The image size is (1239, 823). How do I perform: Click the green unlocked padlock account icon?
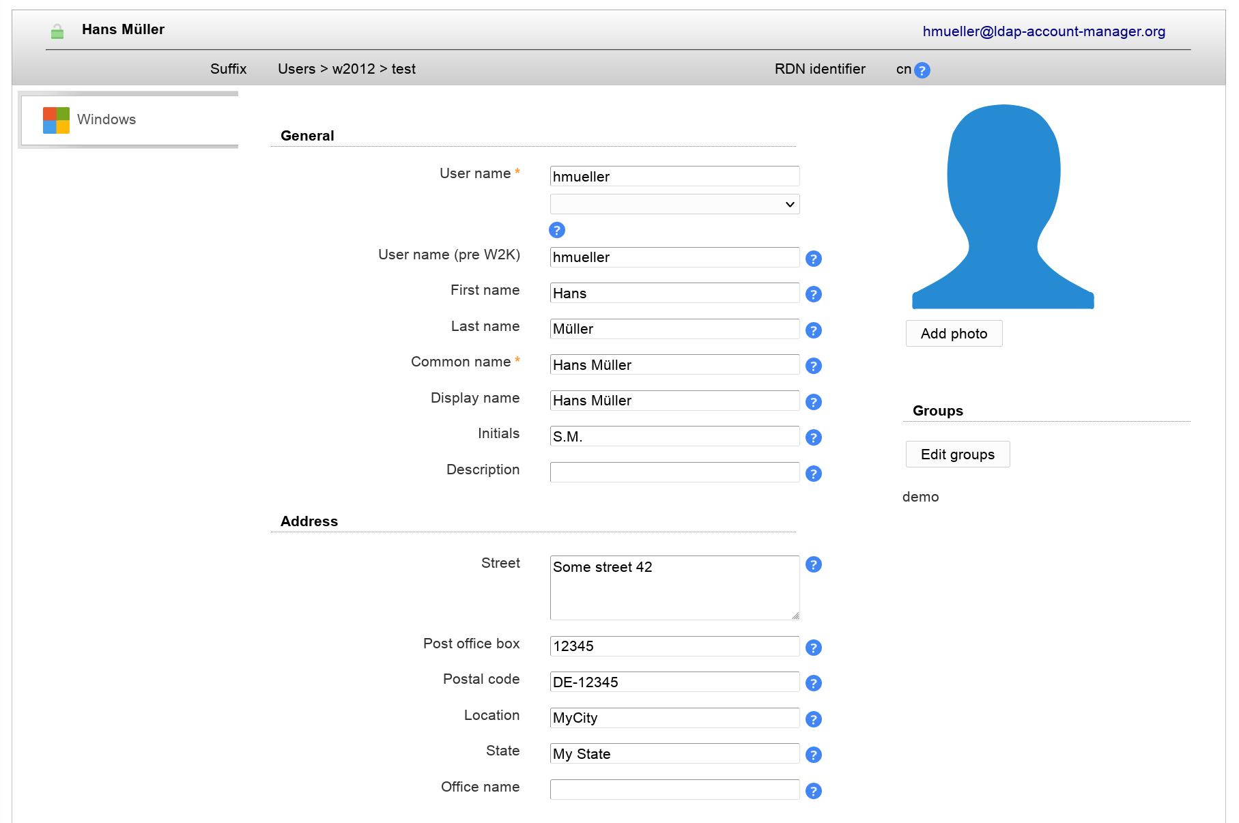(57, 31)
